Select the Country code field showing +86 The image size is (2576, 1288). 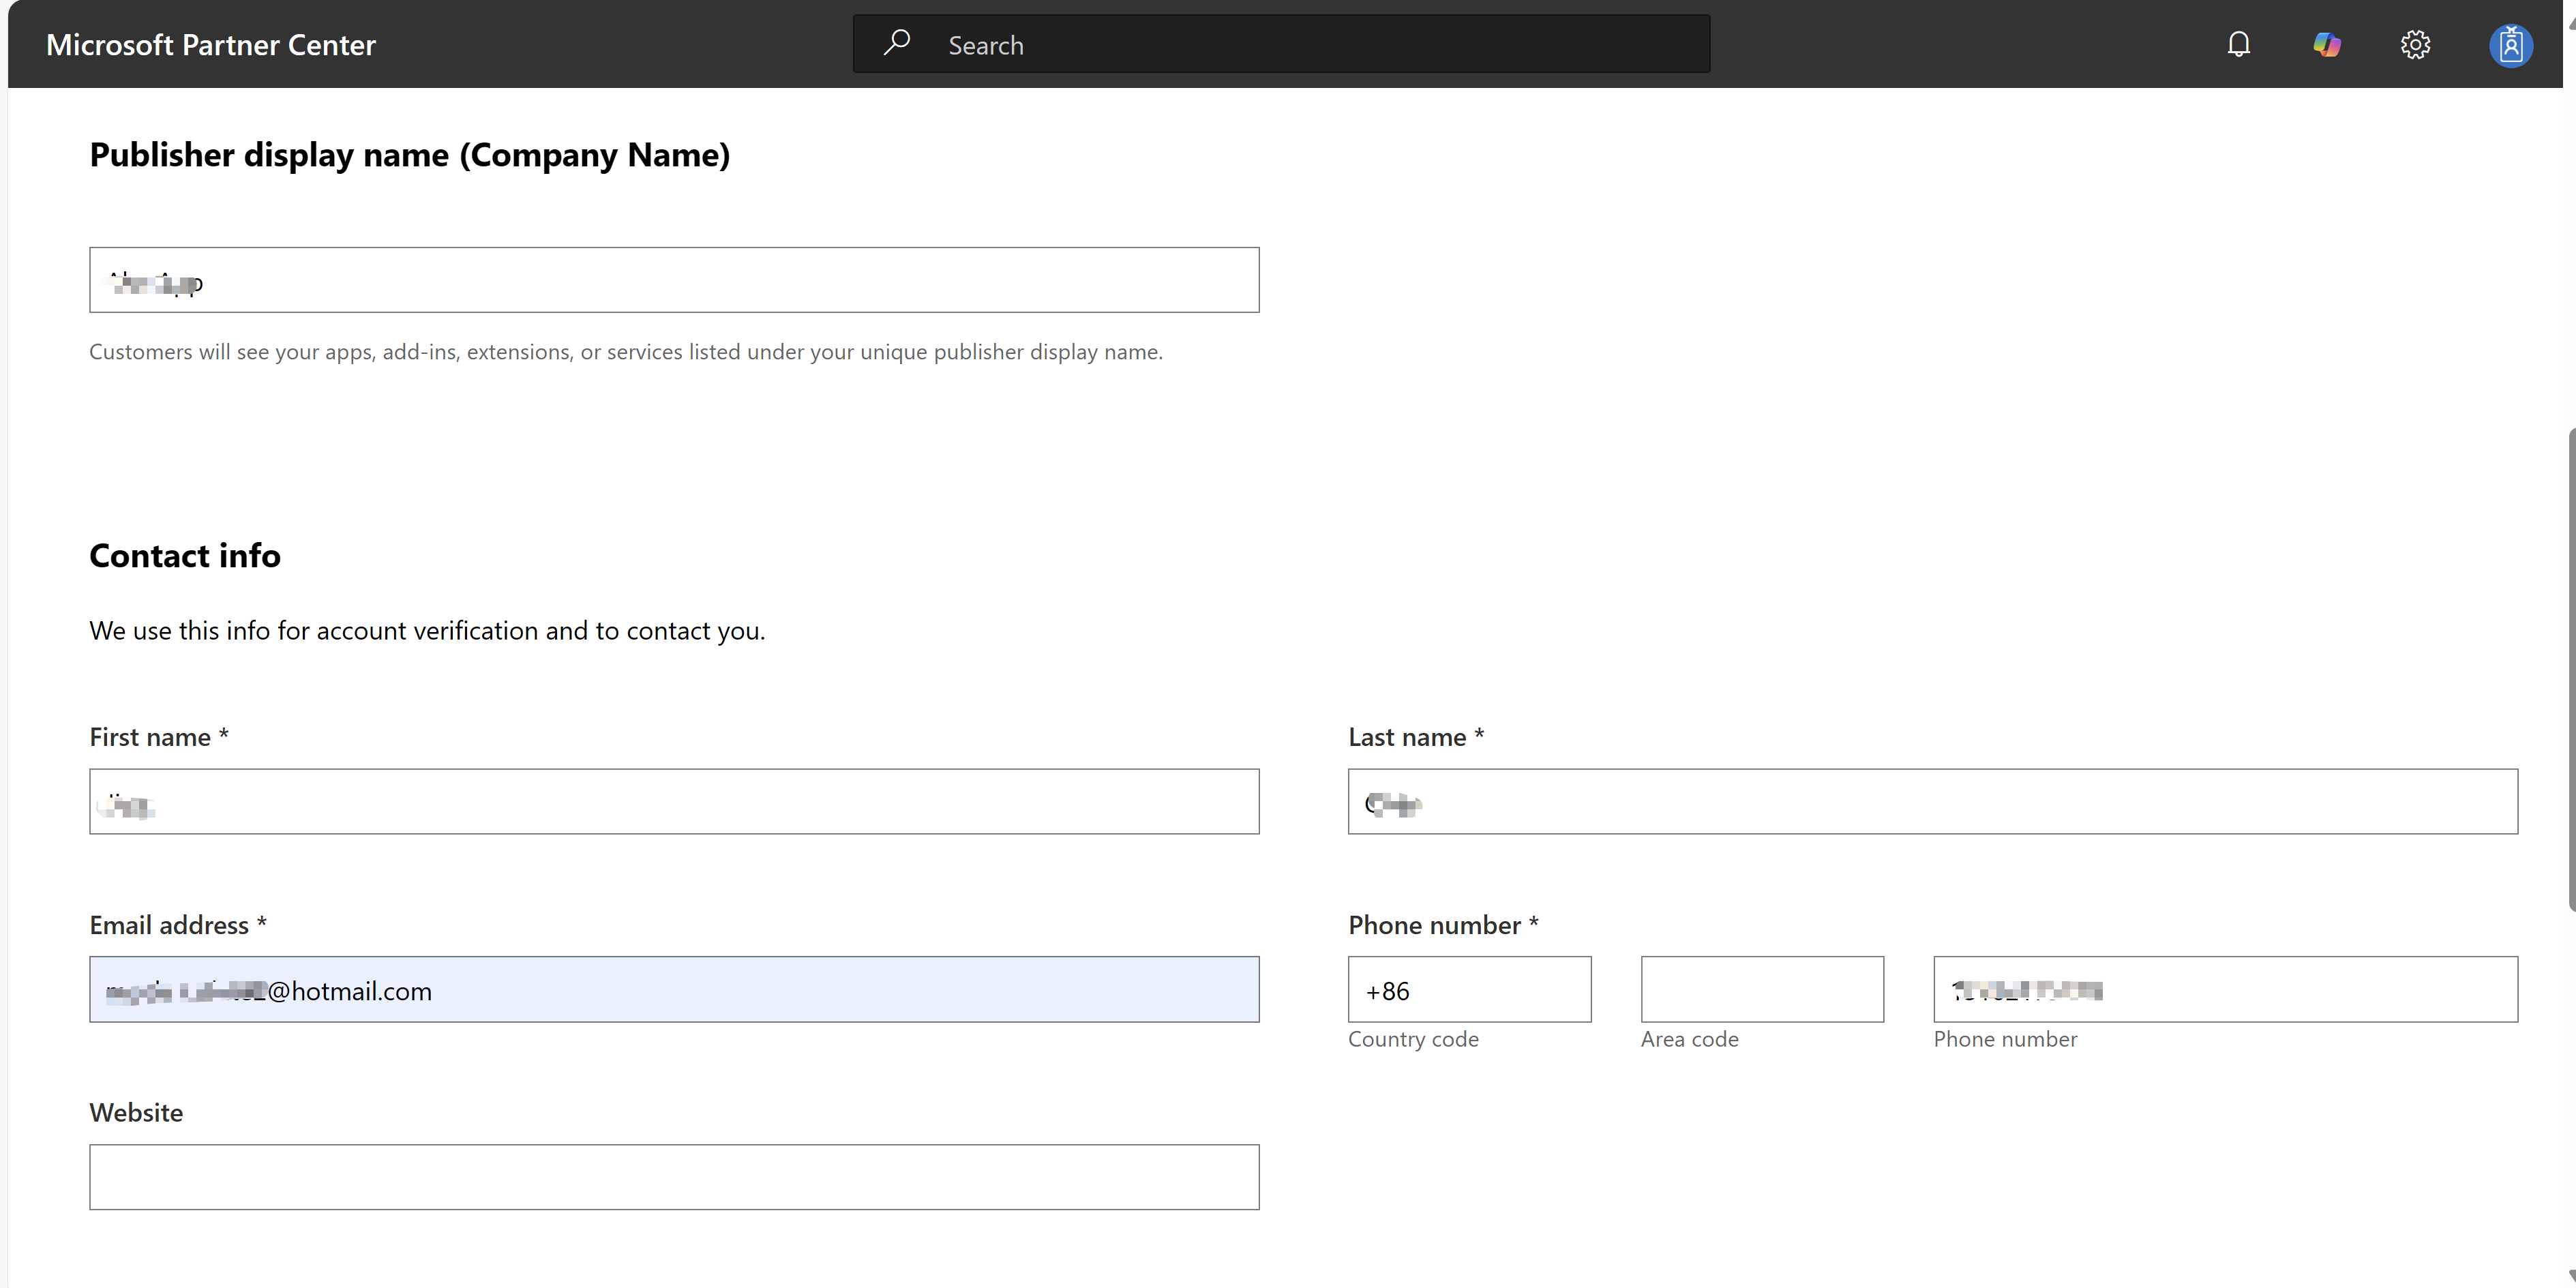[x=1469, y=990]
